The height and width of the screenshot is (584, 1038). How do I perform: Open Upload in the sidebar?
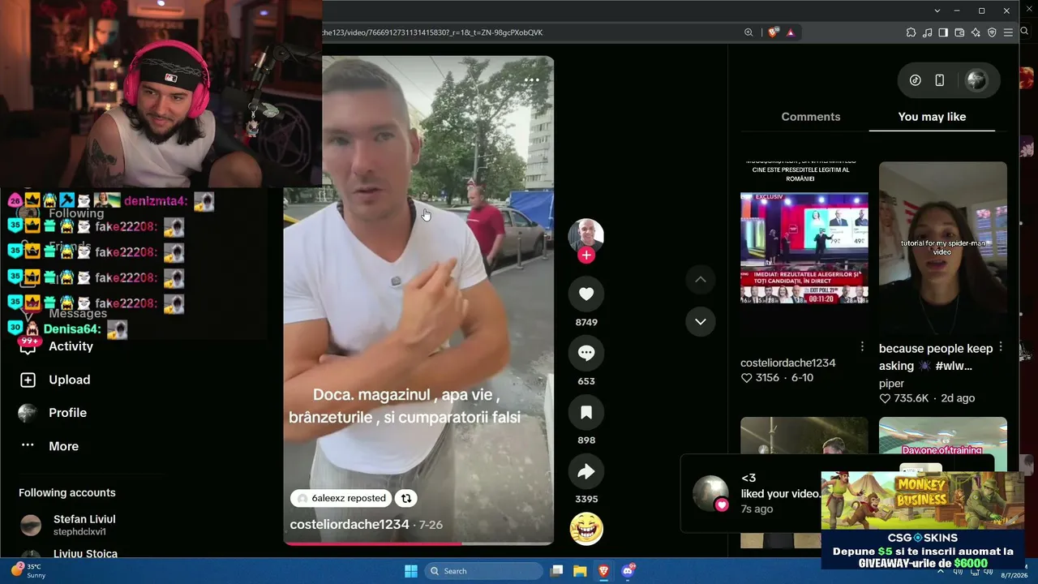tap(70, 380)
